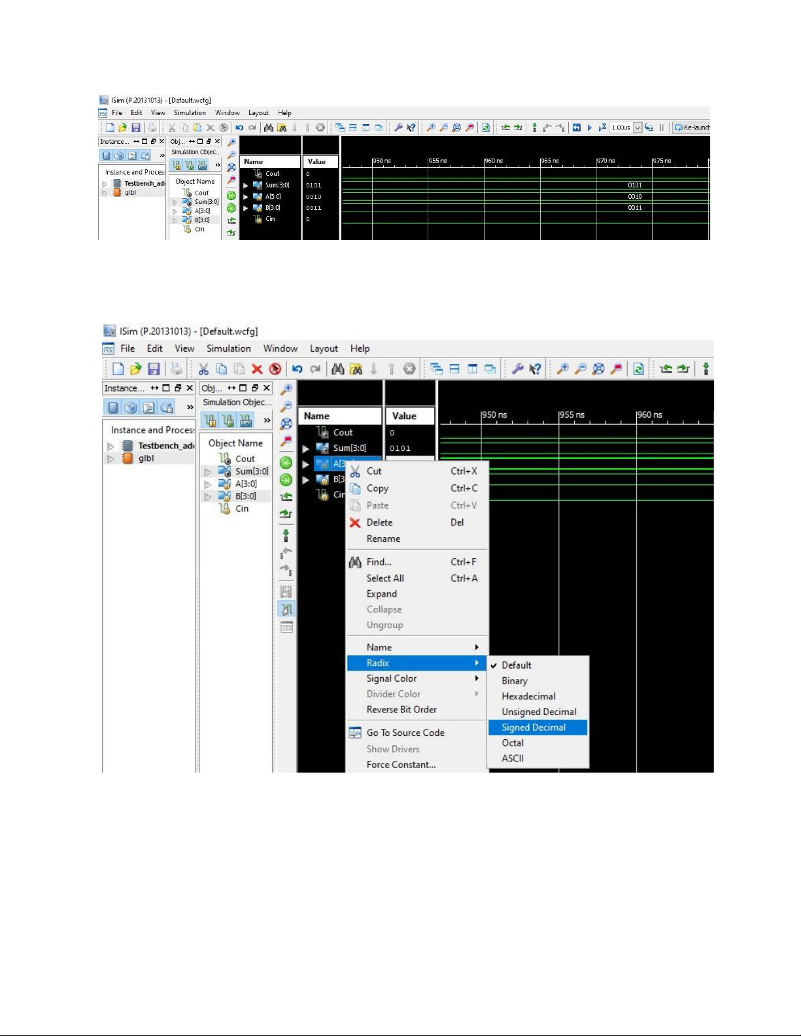Choose Default radix option
This screenshot has width=801, height=1036.
(x=539, y=665)
